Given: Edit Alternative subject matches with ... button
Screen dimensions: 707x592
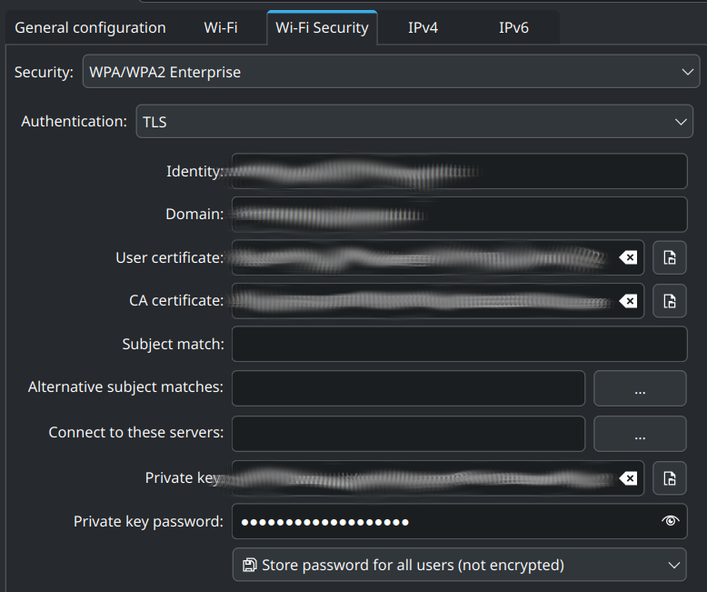Looking at the screenshot, I should 640,388.
